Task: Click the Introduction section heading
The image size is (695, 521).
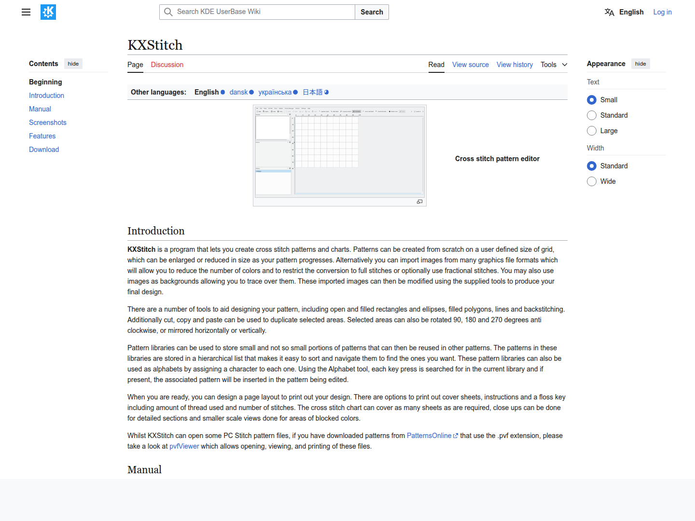Action: coord(156,231)
